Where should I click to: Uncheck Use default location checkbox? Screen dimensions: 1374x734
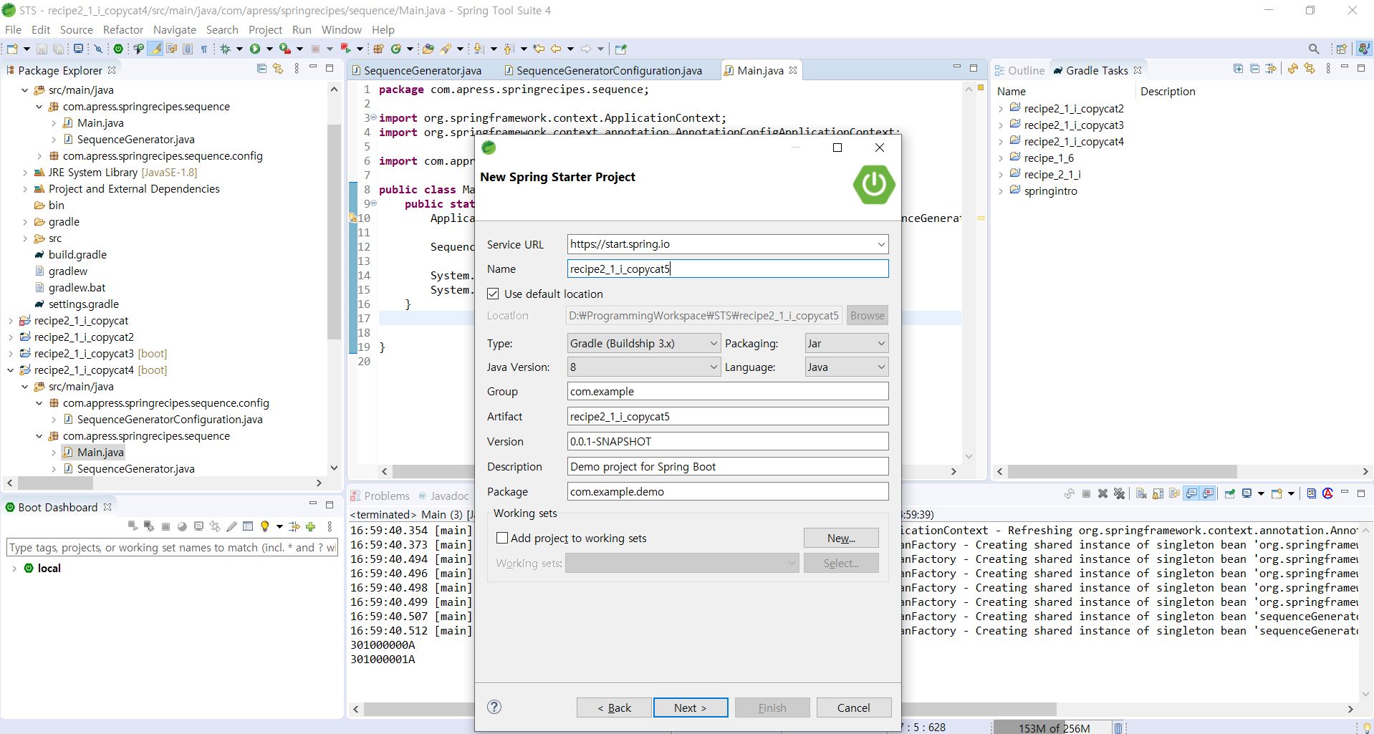tap(493, 294)
